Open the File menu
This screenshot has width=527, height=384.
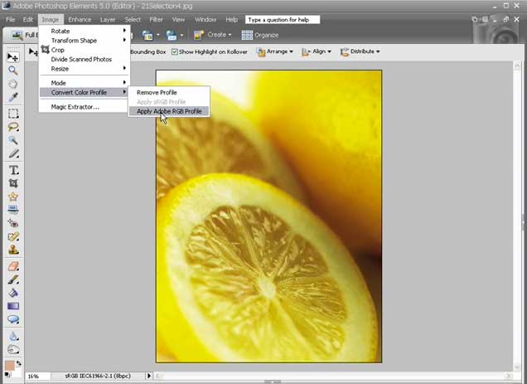11,20
